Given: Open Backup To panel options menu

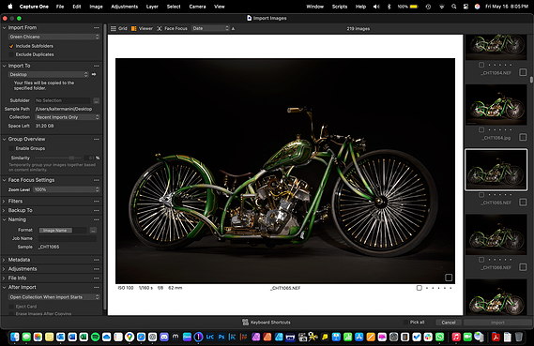Looking at the screenshot, I should (97, 211).
